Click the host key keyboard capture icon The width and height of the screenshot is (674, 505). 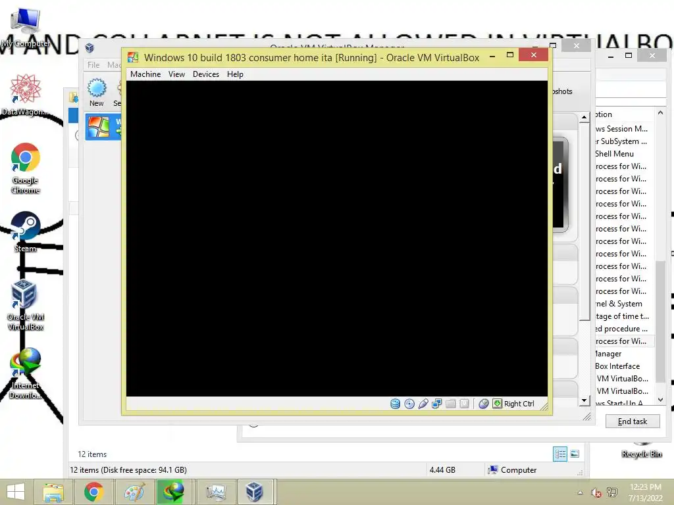[497, 404]
